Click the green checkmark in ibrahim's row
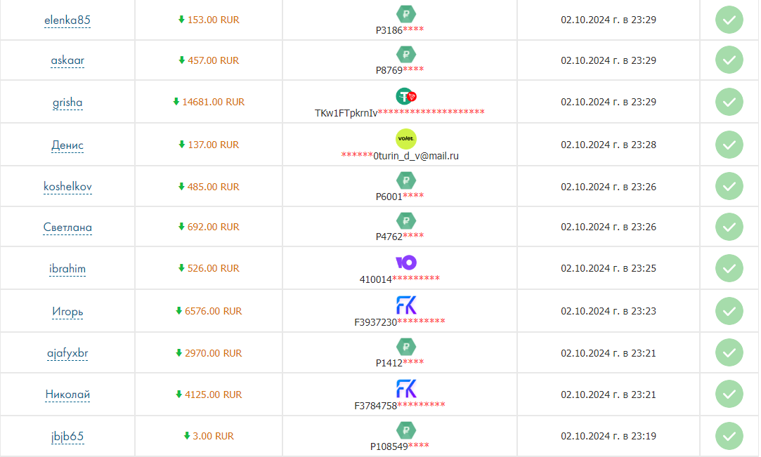Viewport: 761px width, 457px height. [729, 268]
